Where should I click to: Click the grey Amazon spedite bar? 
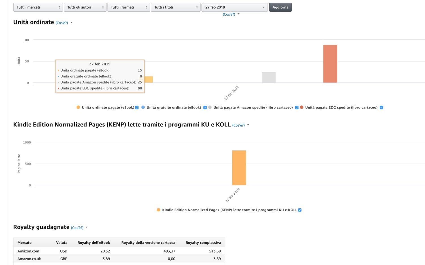coord(269,77)
